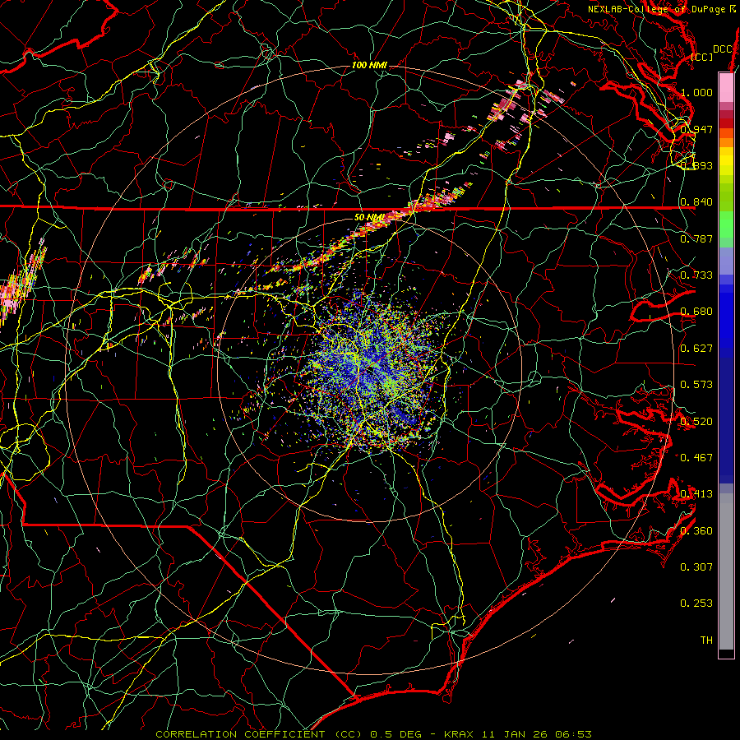Click the 1.000 value on the CC scale
Viewport: 740px width, 740px height.
click(696, 92)
